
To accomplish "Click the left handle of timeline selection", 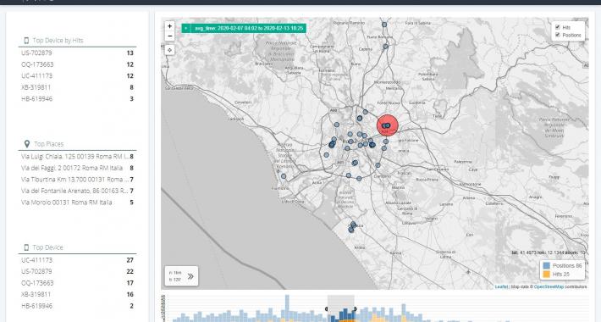I will pos(327,309).
